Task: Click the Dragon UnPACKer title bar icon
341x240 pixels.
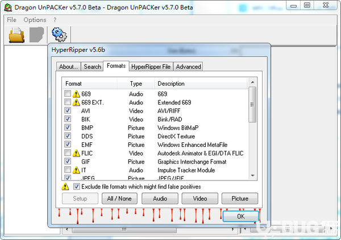Action: [8, 7]
